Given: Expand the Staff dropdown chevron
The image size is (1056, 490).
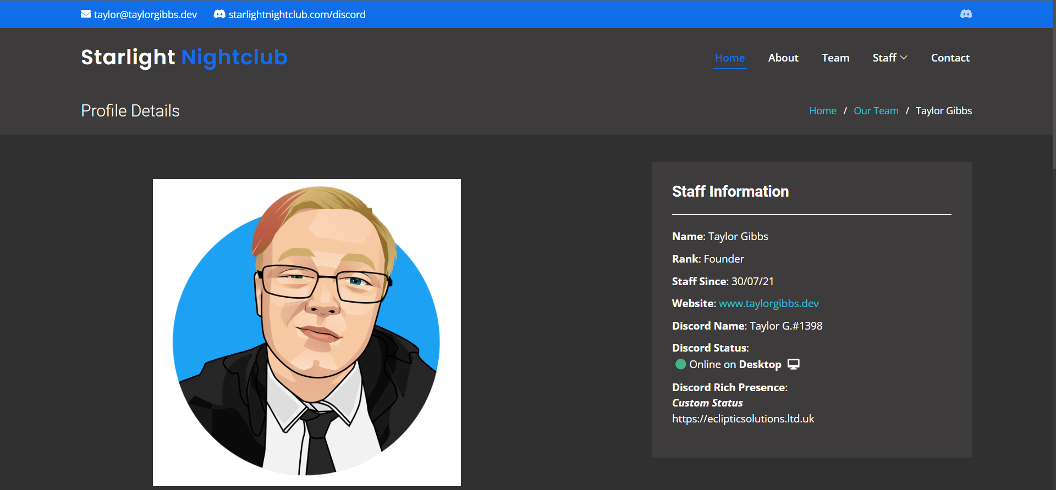Looking at the screenshot, I should [904, 58].
